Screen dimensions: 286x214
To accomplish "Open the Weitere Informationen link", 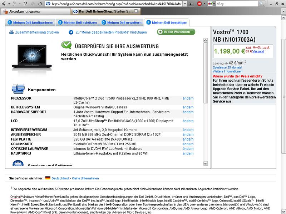I will (227, 72).
